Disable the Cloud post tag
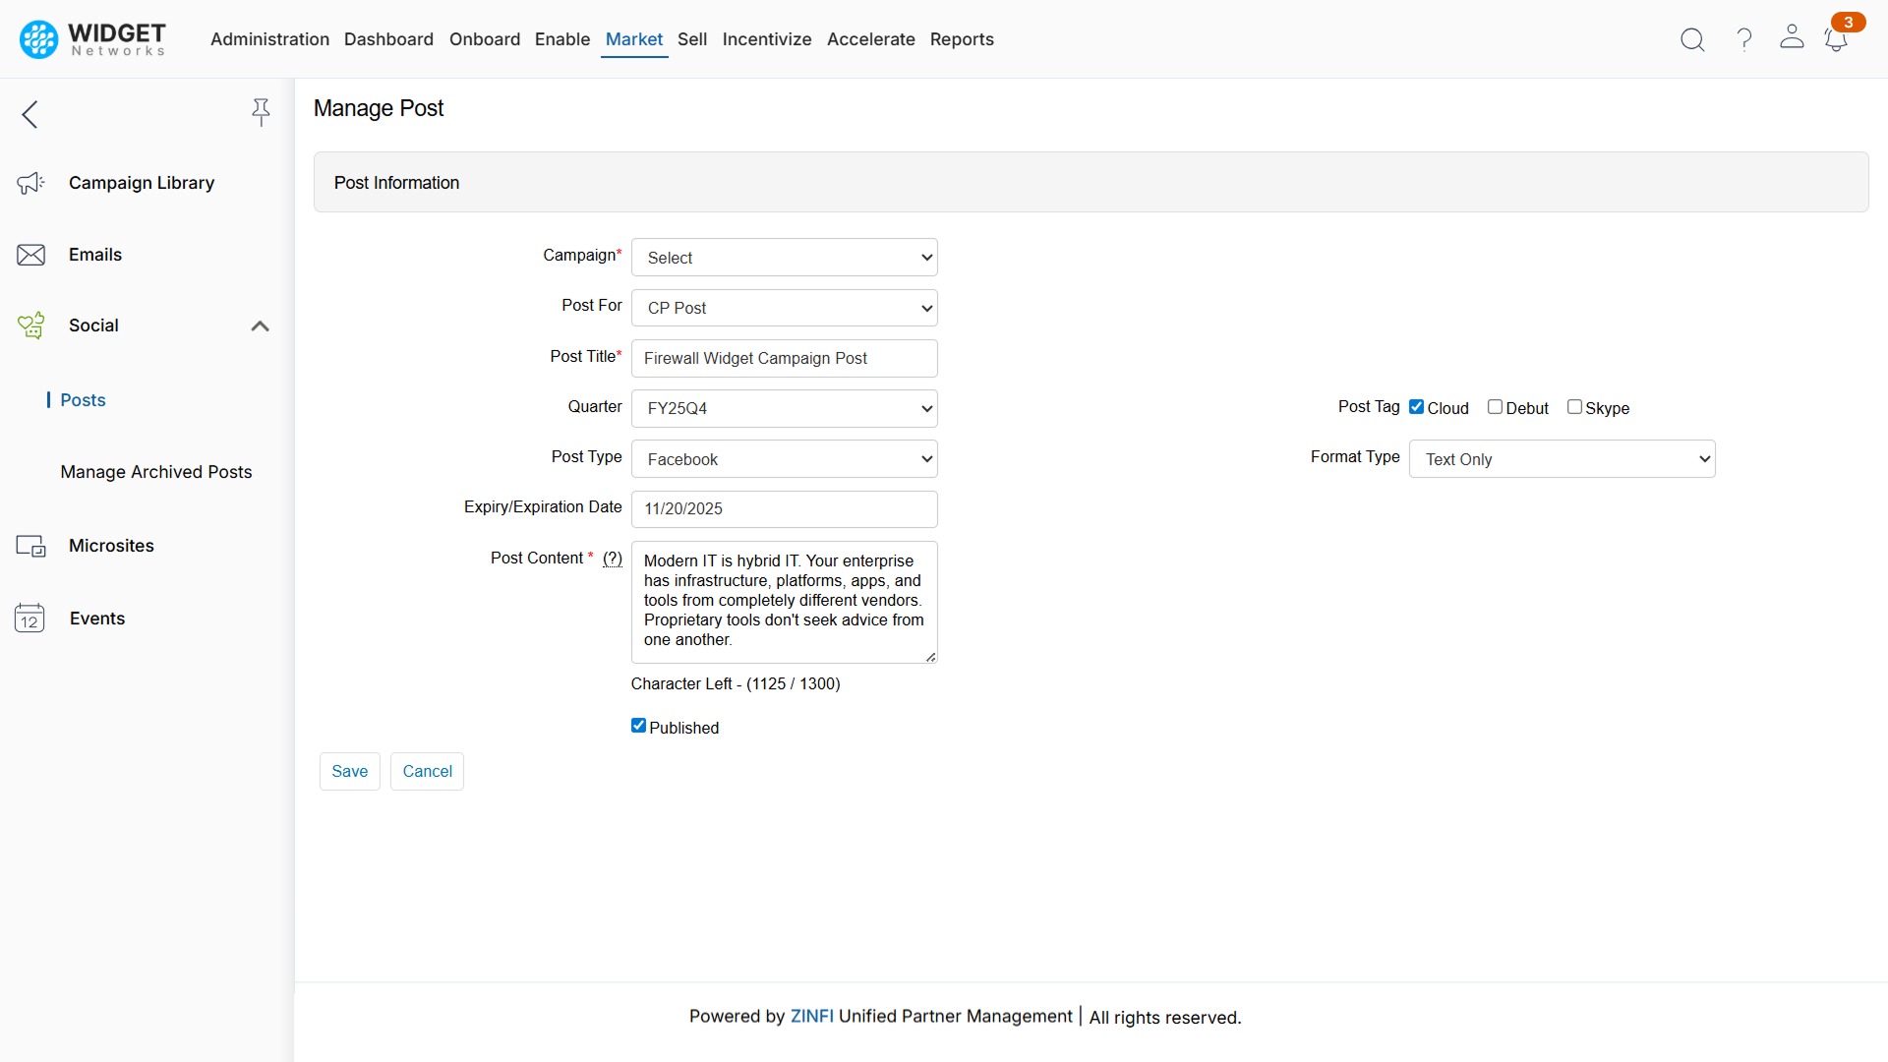 click(x=1416, y=406)
